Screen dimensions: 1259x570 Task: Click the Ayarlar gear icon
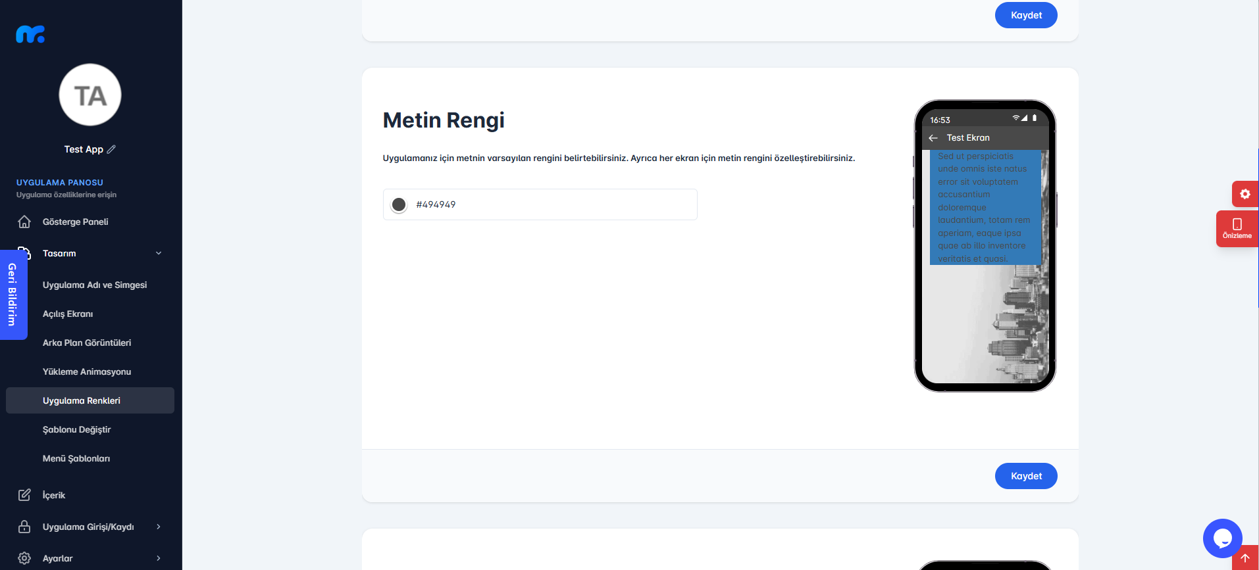tap(24, 558)
